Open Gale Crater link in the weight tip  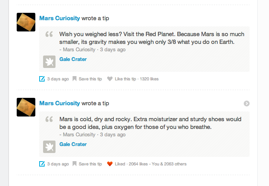[73, 59]
